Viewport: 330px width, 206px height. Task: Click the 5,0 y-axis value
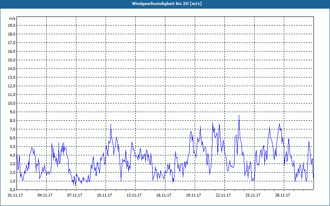pos(12,147)
